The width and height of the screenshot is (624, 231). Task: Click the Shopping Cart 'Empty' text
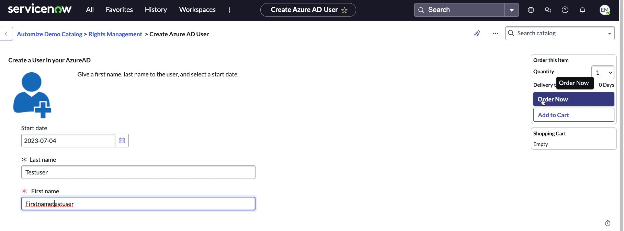(541, 144)
